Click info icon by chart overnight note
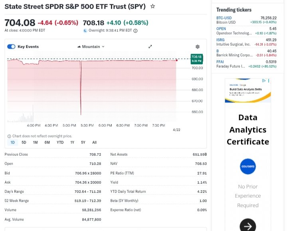 (9, 136)
